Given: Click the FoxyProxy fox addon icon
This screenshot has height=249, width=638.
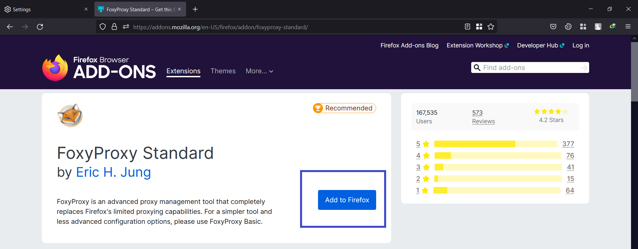Looking at the screenshot, I should click(70, 115).
